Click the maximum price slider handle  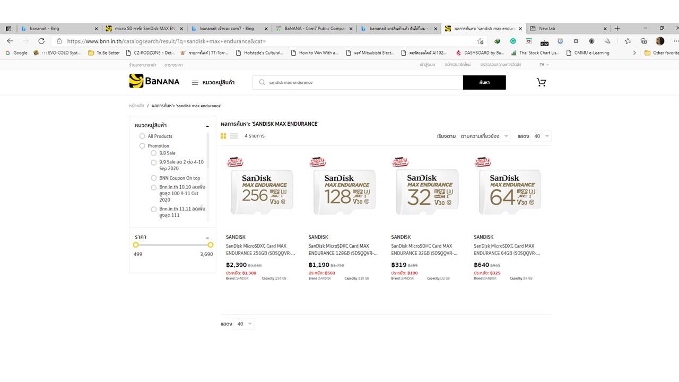pyautogui.click(x=211, y=245)
